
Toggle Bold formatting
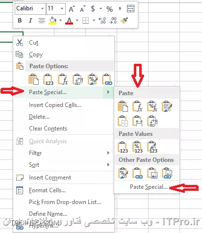pyautogui.click(x=20, y=21)
